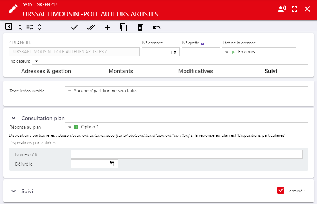Collapse the Consultation plan section
The height and width of the screenshot is (204, 317).
(13, 118)
